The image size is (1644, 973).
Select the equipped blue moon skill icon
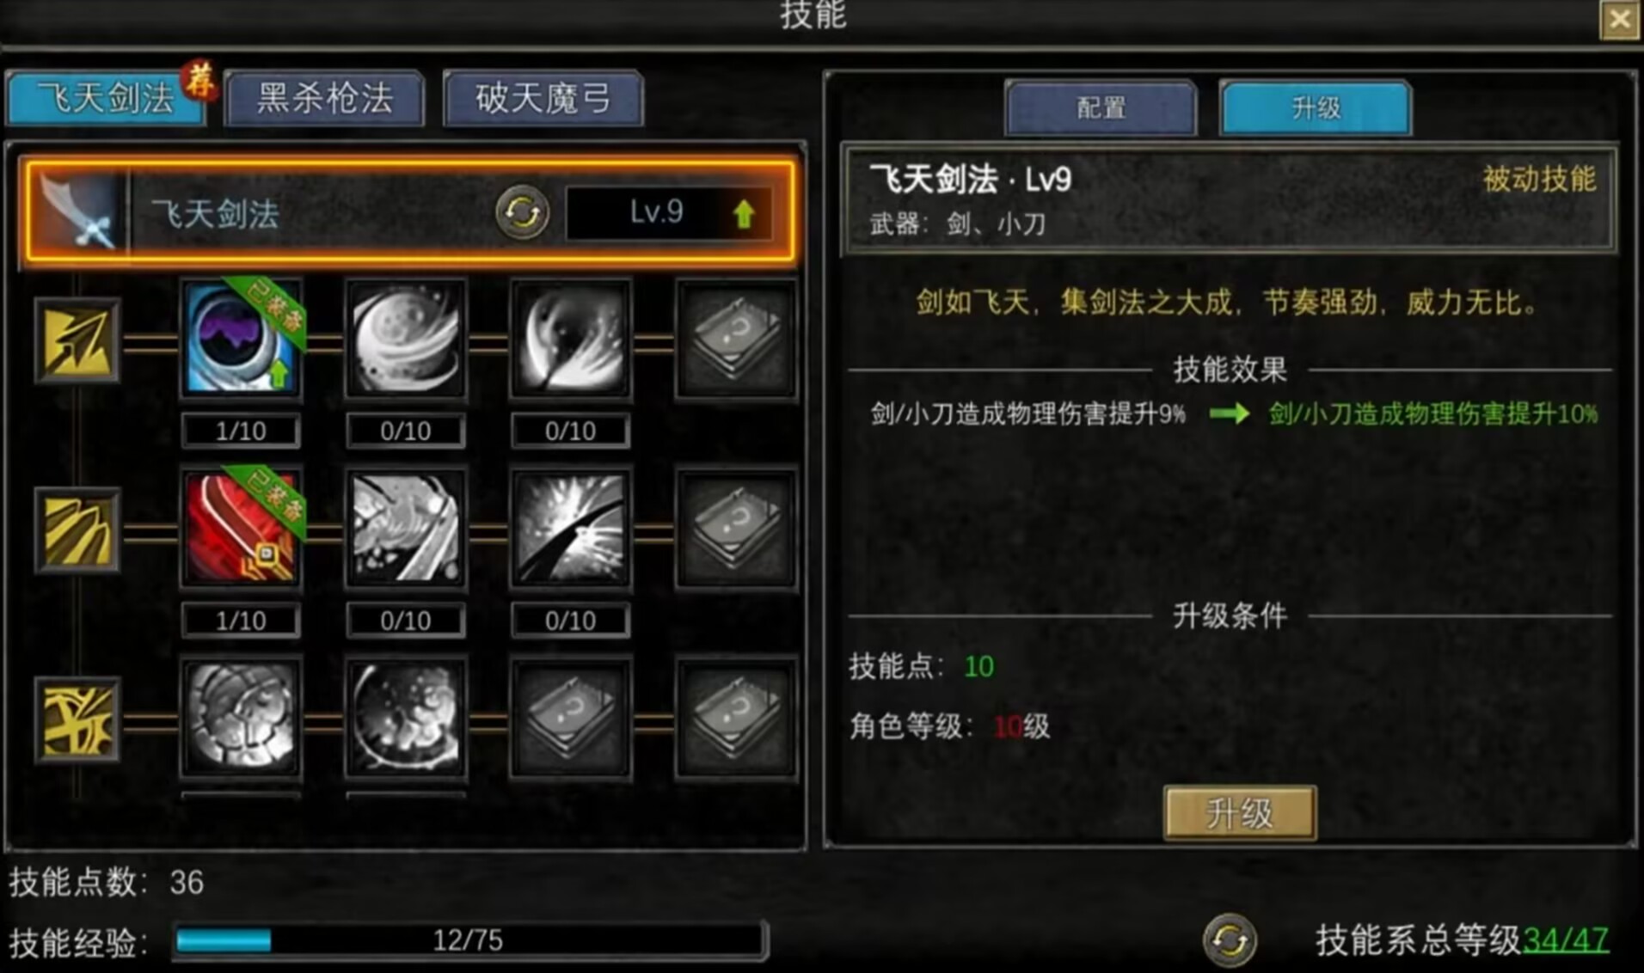(x=241, y=339)
